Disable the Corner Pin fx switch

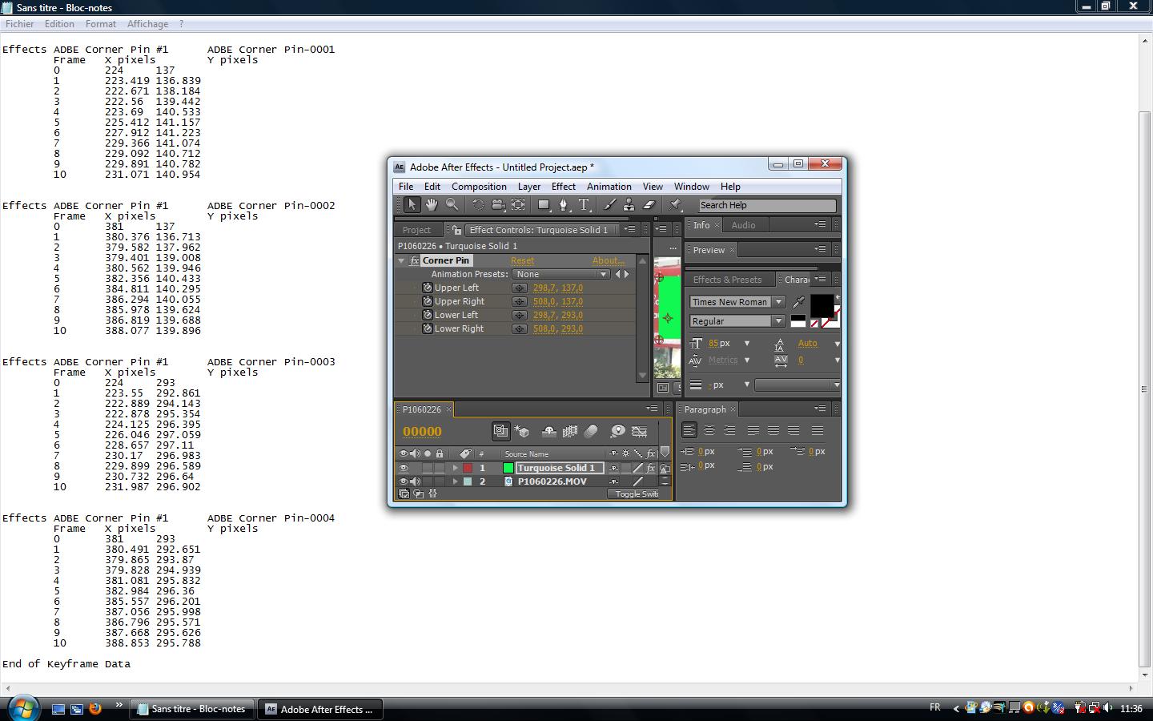point(415,261)
